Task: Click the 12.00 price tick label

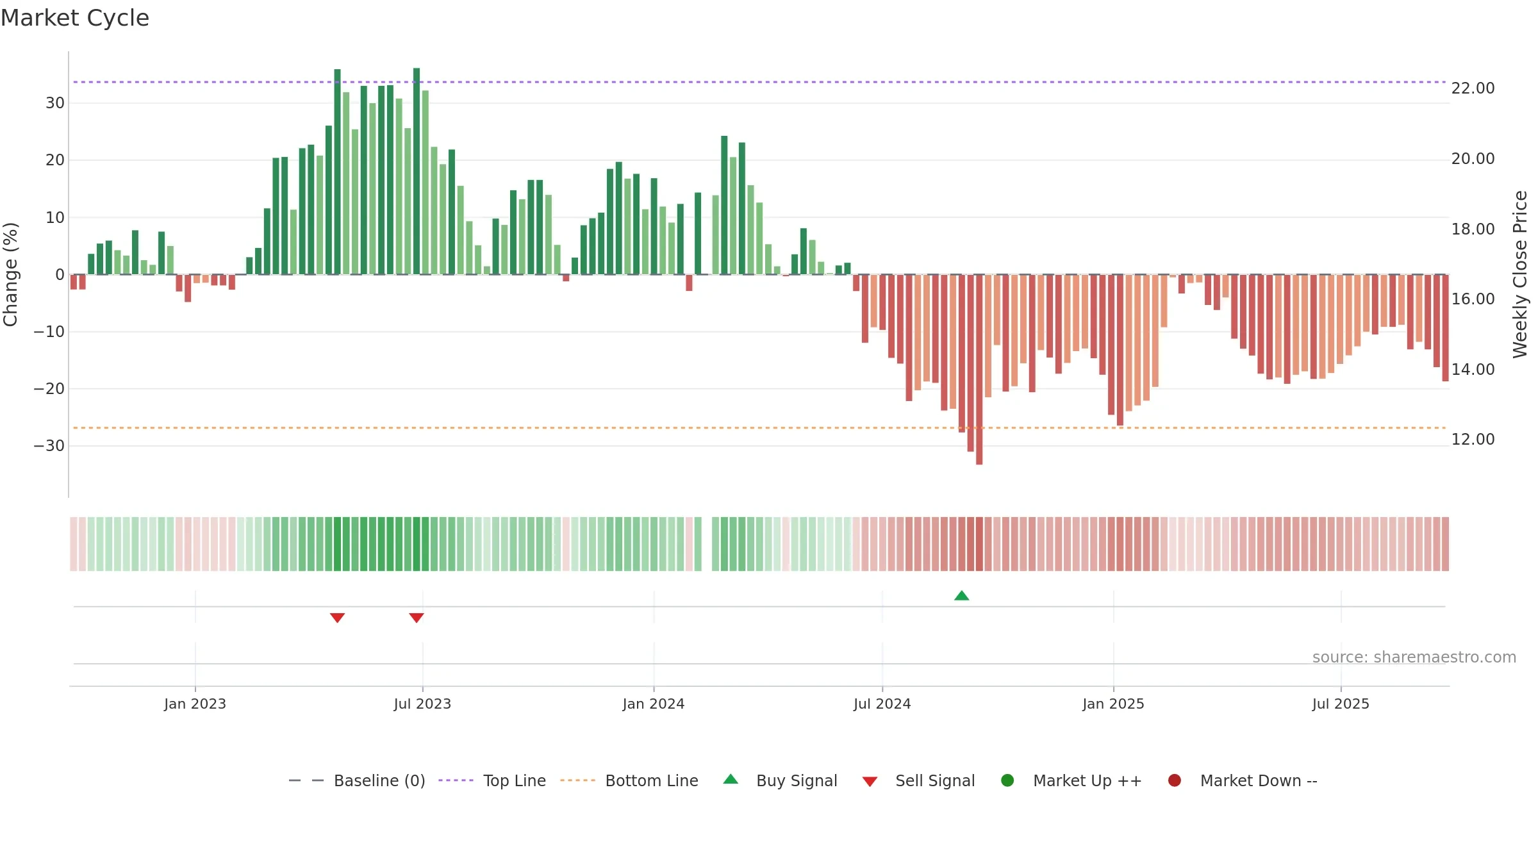Action: [x=1473, y=440]
